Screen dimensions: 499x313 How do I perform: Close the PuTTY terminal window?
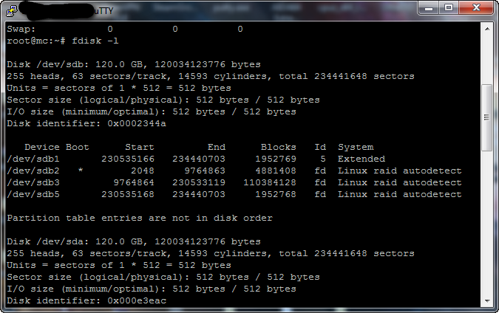click(x=476, y=7)
